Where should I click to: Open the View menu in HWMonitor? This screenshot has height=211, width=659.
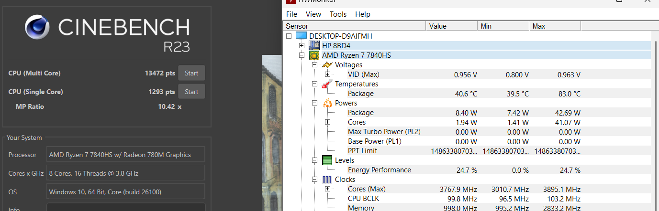pyautogui.click(x=313, y=14)
